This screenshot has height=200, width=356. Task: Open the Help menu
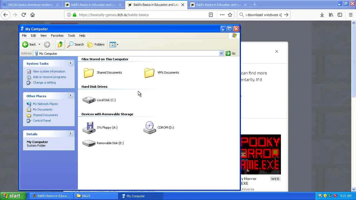point(82,36)
